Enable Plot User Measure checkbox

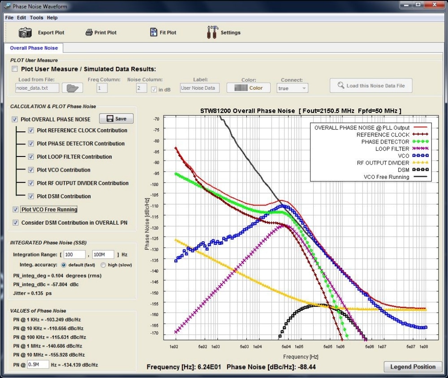[x=15, y=69]
